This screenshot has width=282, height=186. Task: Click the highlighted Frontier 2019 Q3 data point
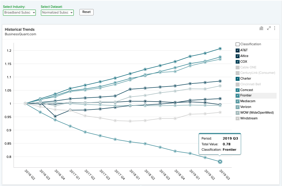tap(220, 162)
